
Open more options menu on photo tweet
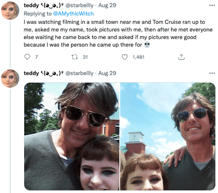pos(212,73)
